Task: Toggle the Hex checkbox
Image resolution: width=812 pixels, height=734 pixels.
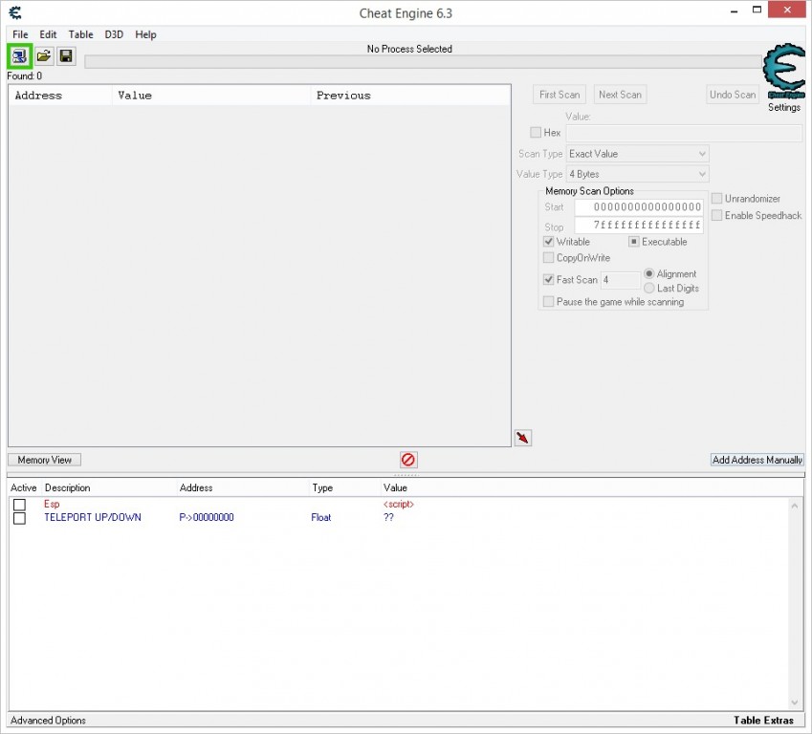Action: pyautogui.click(x=536, y=133)
